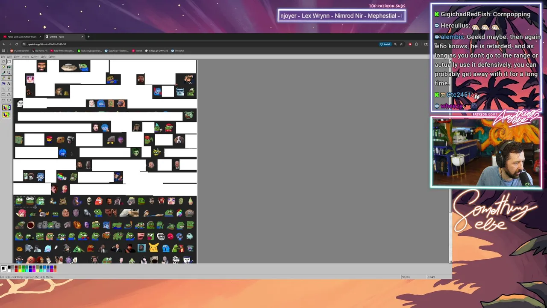Open the kick.com popout bookmark
Viewport: 547px width, 308px height.
[x=90, y=50]
